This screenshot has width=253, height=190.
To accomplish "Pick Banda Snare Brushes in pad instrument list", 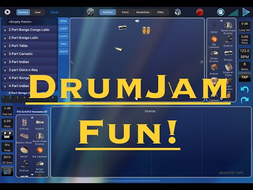I will pyautogui.click(x=40, y=139).
